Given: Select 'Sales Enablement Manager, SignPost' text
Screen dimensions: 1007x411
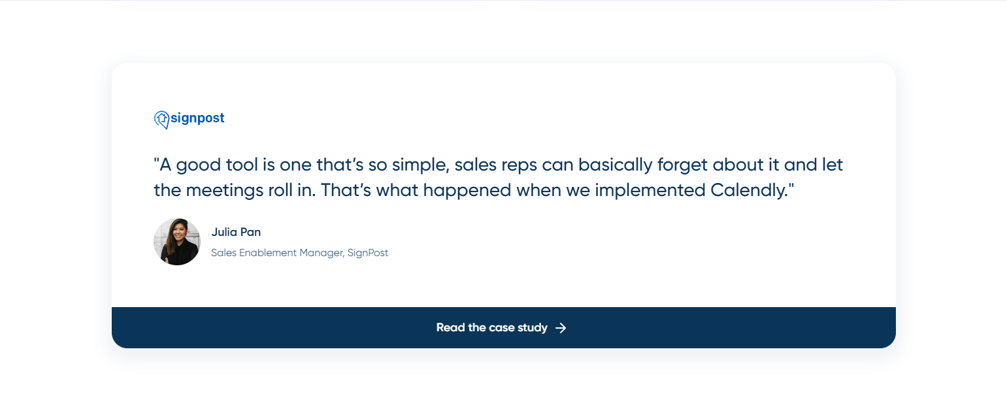Looking at the screenshot, I should 299,253.
